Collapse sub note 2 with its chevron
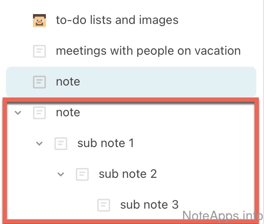 [x=61, y=174]
